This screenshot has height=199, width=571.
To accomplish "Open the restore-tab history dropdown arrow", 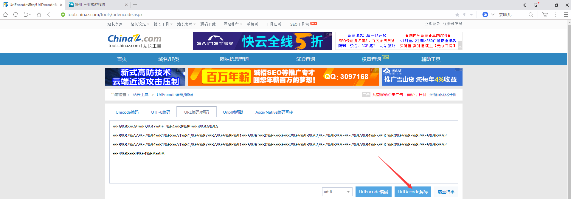I will coord(30,15).
